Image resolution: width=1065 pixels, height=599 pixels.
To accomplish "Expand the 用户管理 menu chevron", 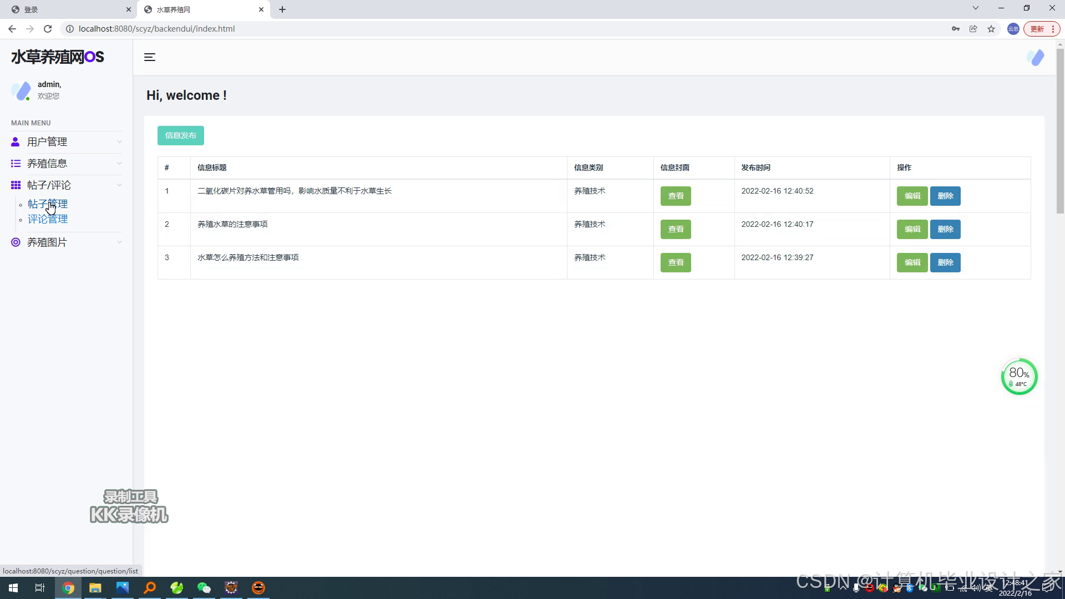I will 119,142.
